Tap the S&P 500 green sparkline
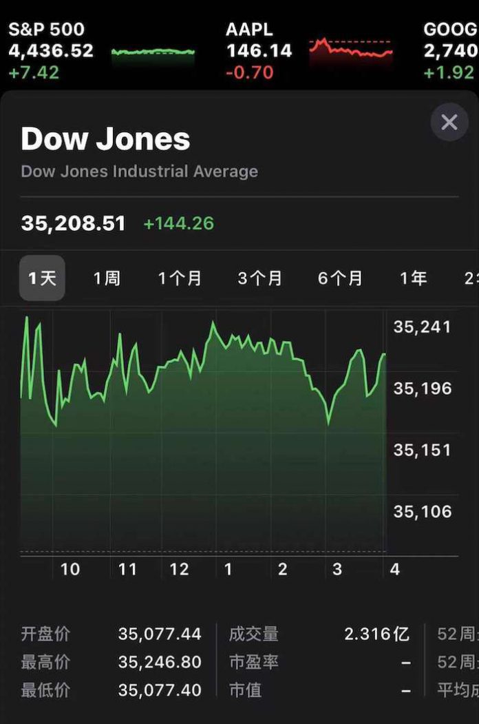The height and width of the screenshot is (724, 479). click(x=153, y=52)
